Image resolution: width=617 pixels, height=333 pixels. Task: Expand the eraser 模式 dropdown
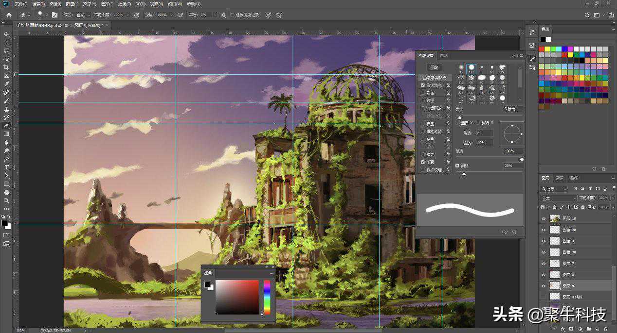click(83, 15)
